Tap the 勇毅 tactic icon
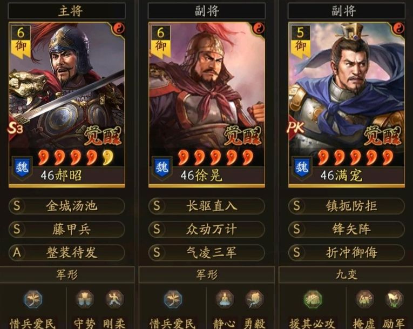This screenshot has width=413, height=329. (x=254, y=299)
